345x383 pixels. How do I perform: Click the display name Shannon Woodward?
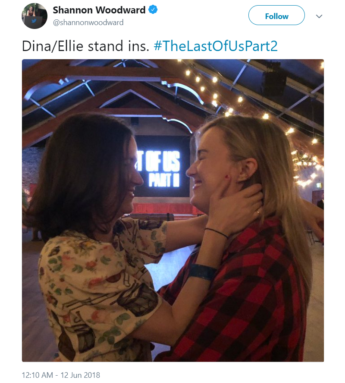pos(99,10)
